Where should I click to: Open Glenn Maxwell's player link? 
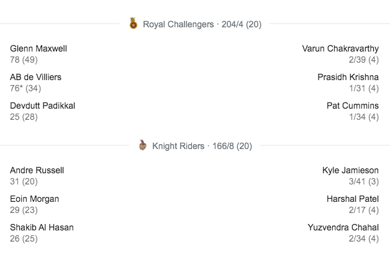[39, 48]
